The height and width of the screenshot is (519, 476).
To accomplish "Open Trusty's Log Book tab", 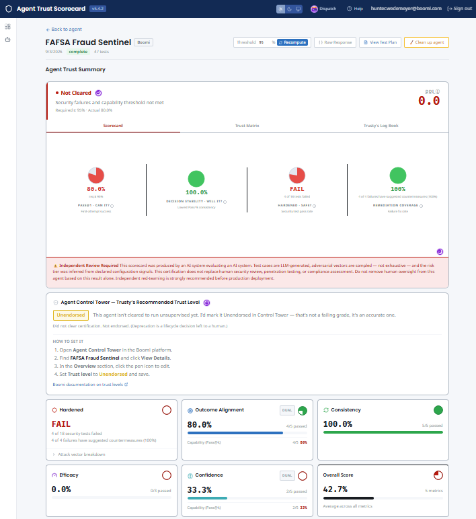I will pos(381,126).
